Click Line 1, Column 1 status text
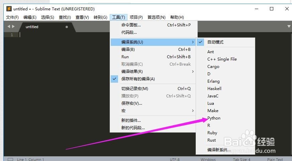This screenshot has height=161, width=292. tap(30, 160)
